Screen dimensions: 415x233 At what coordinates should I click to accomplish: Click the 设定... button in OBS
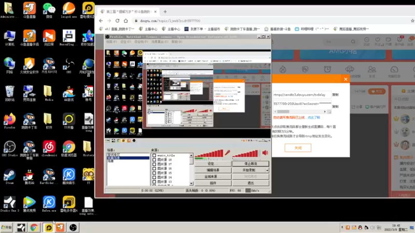point(213,164)
